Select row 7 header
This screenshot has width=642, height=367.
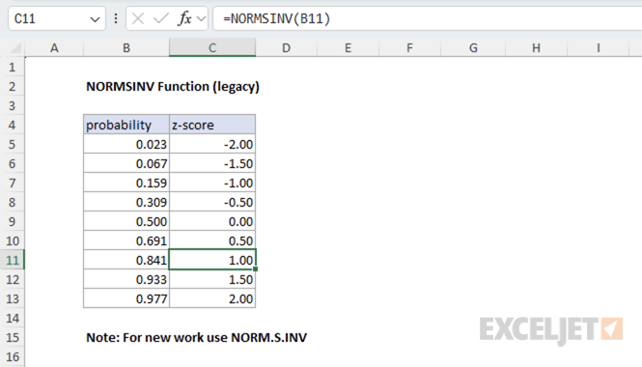tap(13, 183)
